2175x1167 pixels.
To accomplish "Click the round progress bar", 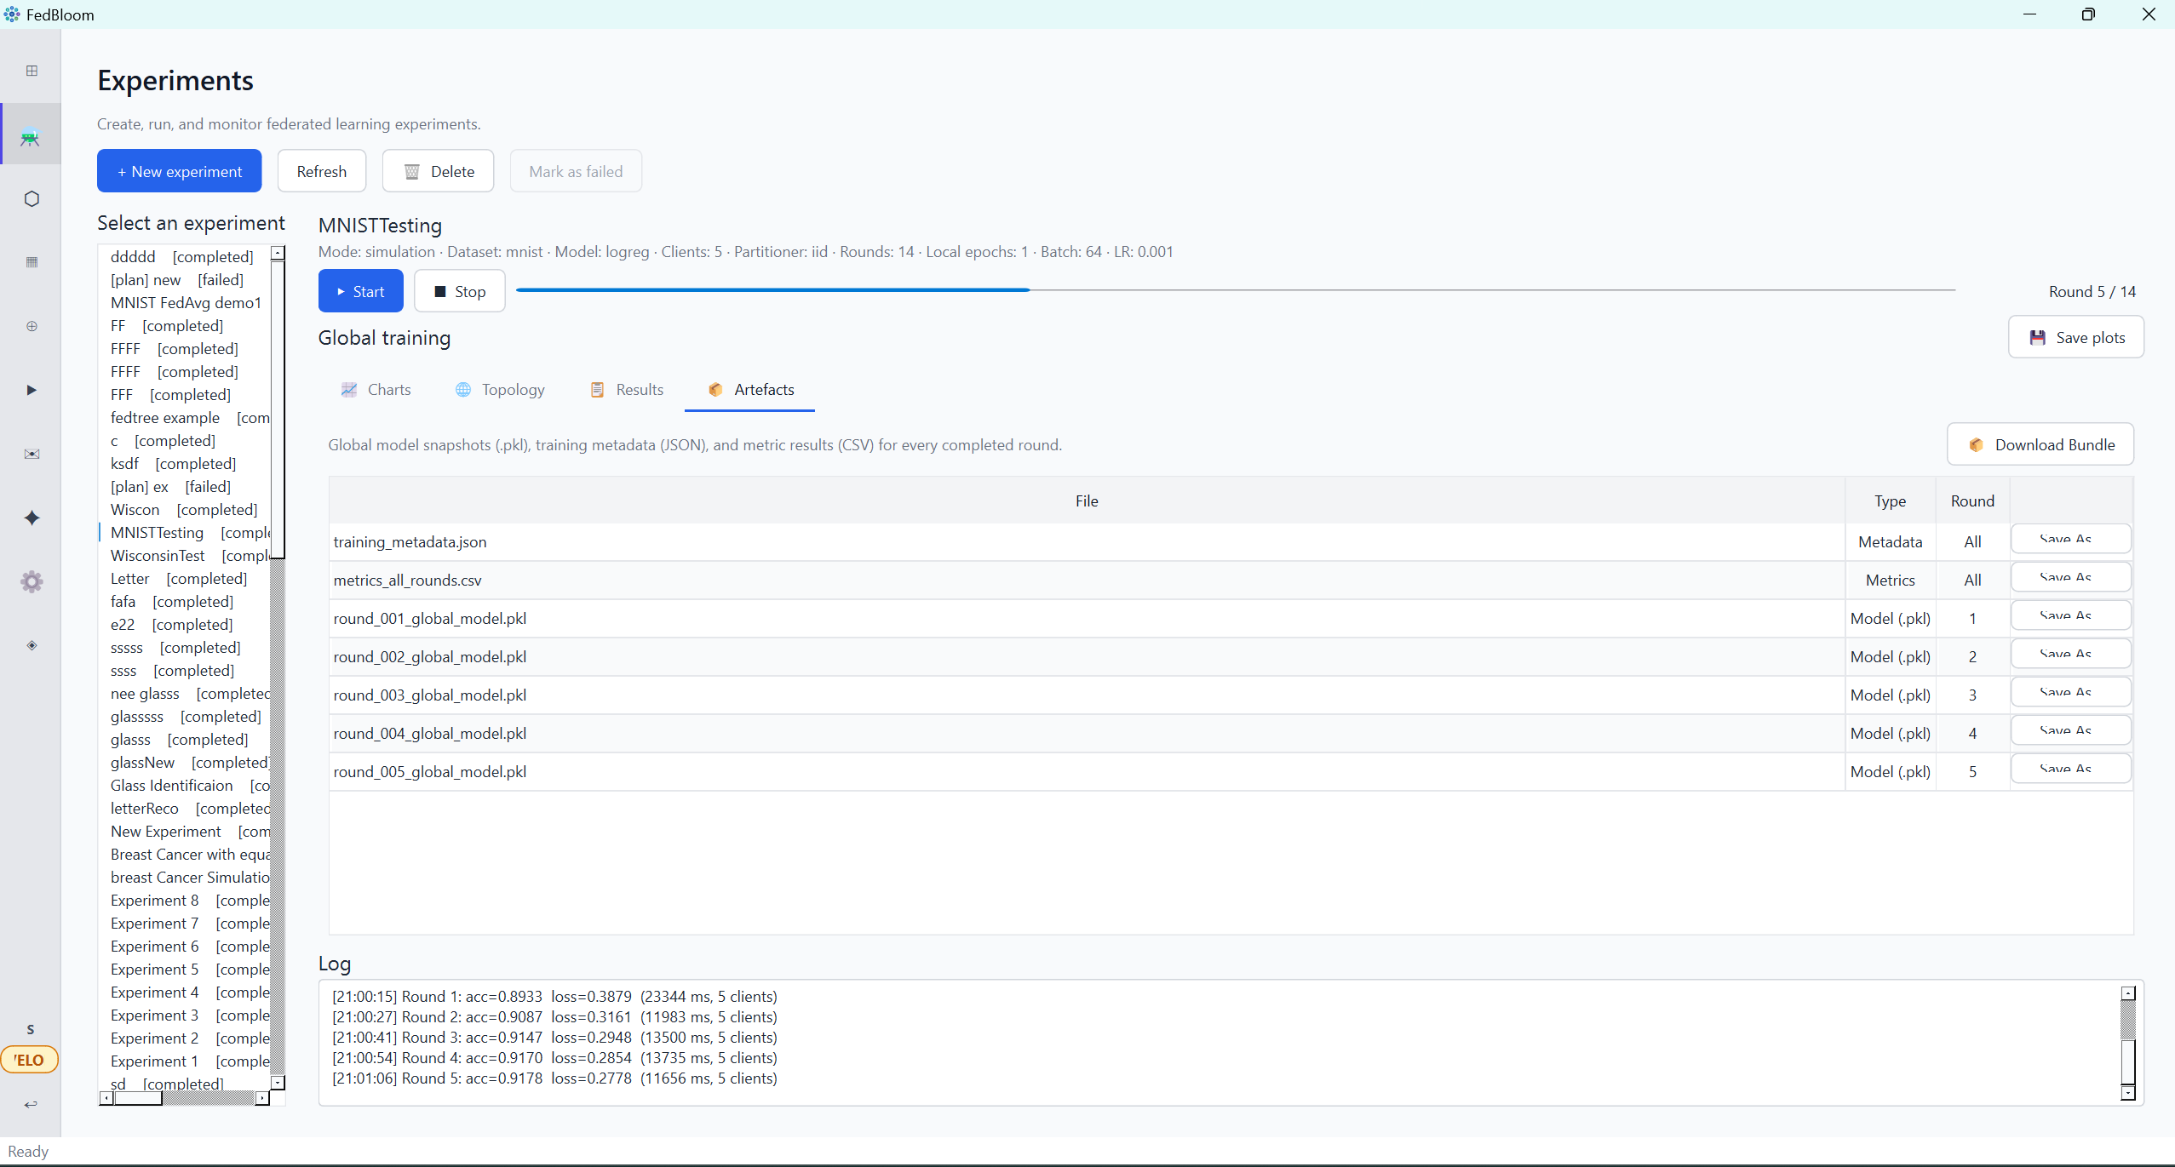I will tap(1235, 290).
